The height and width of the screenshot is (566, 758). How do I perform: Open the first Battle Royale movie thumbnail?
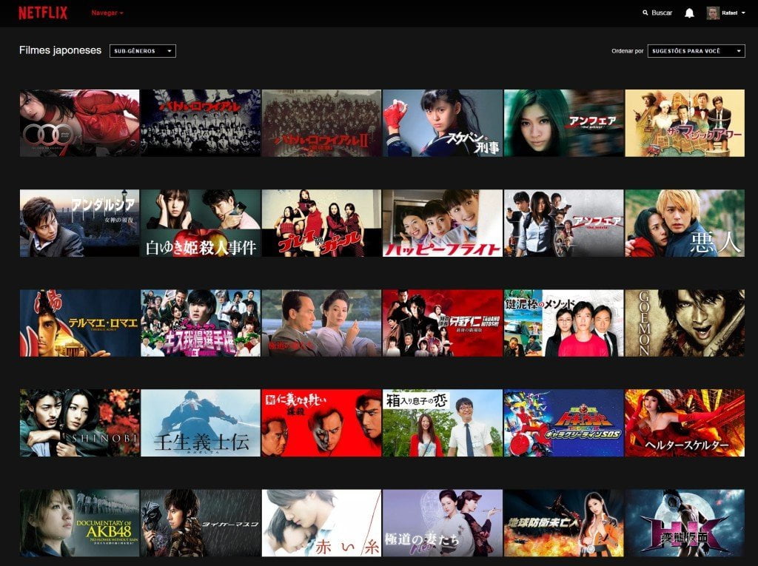point(201,123)
